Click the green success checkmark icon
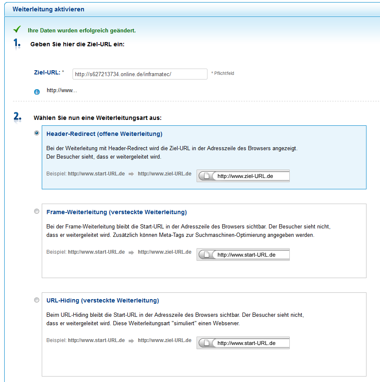 [x=17, y=29]
